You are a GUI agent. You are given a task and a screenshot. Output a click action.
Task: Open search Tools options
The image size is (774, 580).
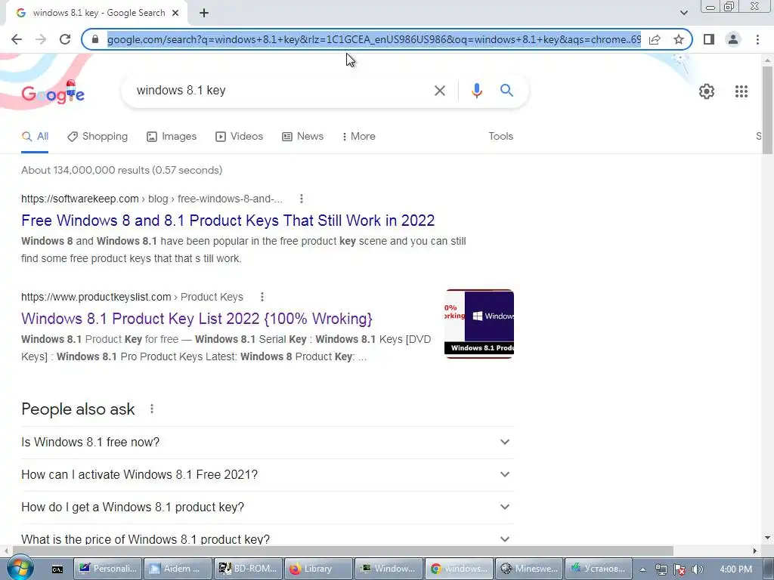click(500, 137)
